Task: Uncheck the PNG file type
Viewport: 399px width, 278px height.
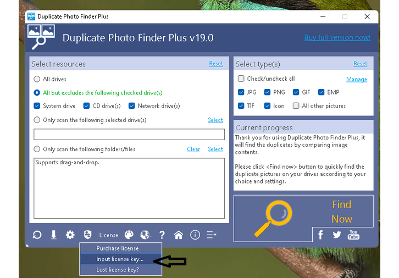Action: [x=267, y=92]
